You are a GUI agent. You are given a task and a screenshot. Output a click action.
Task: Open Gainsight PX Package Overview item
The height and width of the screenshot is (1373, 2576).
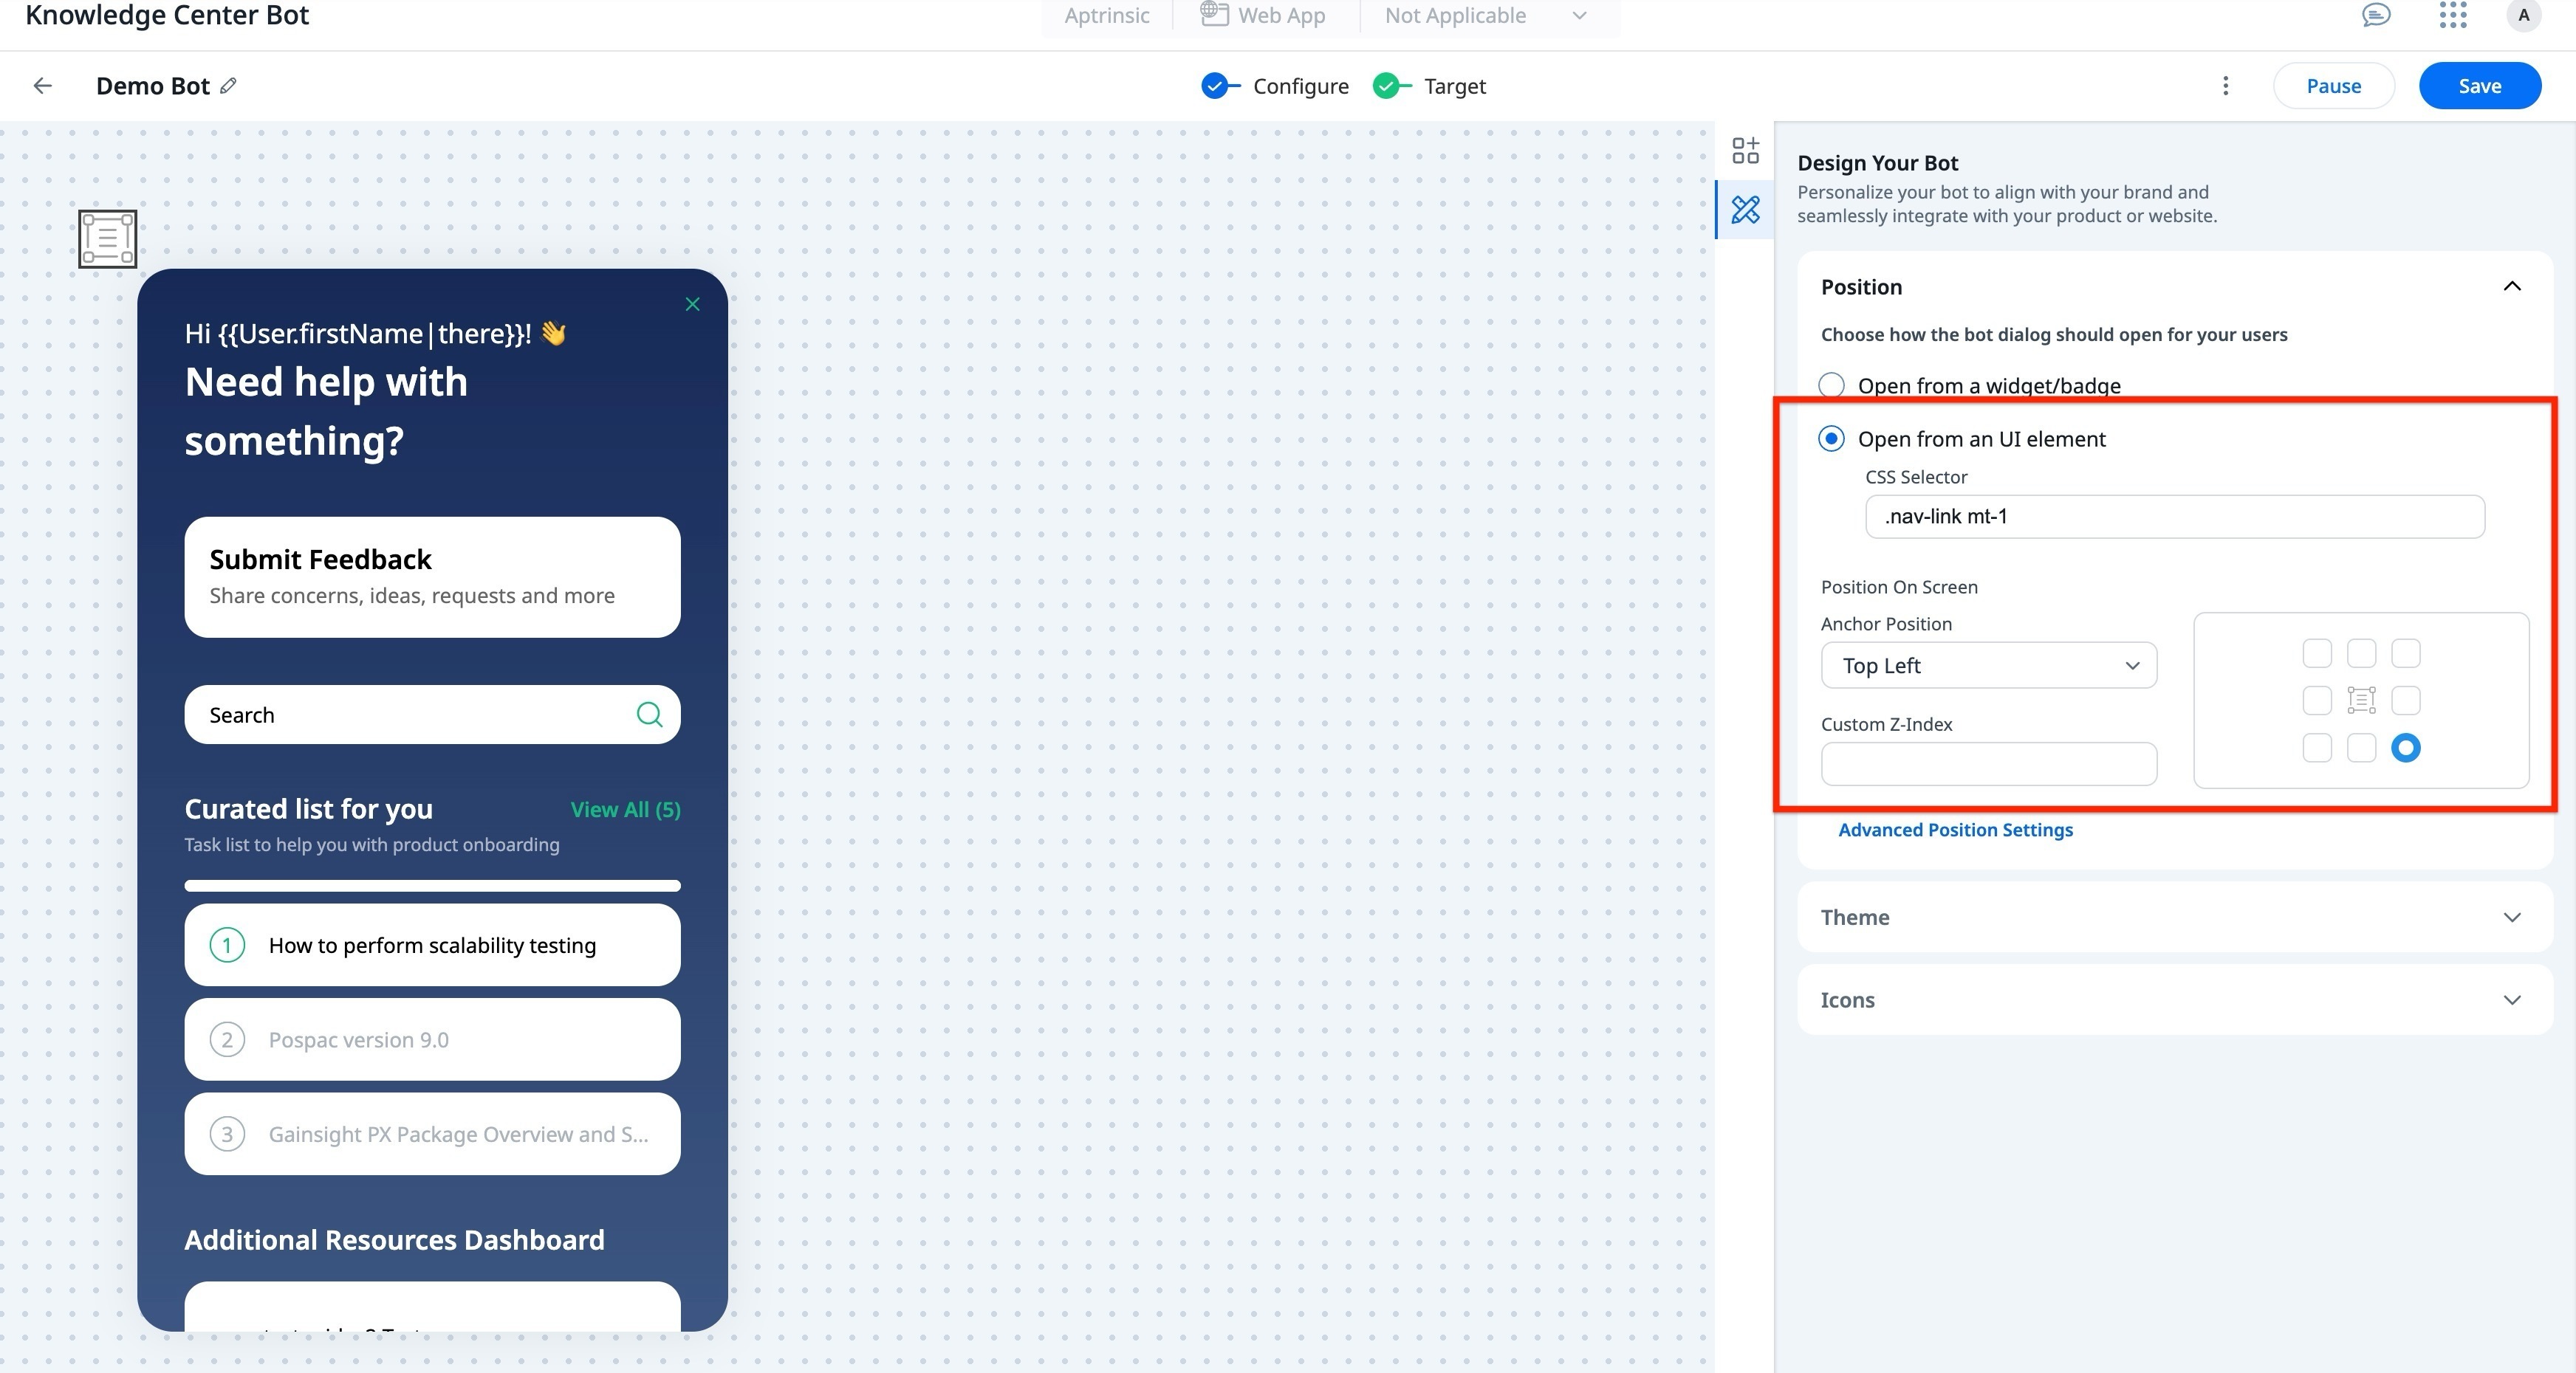[x=432, y=1134]
